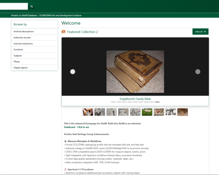Viewport: 219px width, 175px height.
Task: Click the Authority linkage to ISAAR/CIDOC actors line
Action: [x=106, y=148]
